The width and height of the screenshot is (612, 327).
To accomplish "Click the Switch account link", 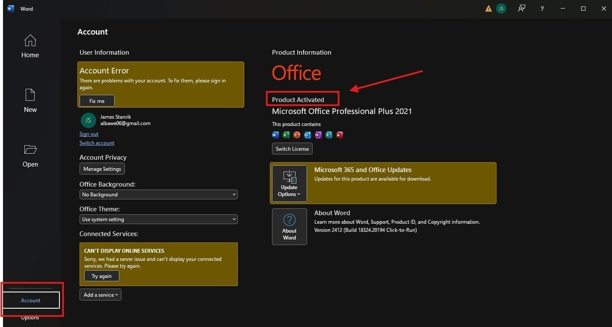I will coord(97,143).
